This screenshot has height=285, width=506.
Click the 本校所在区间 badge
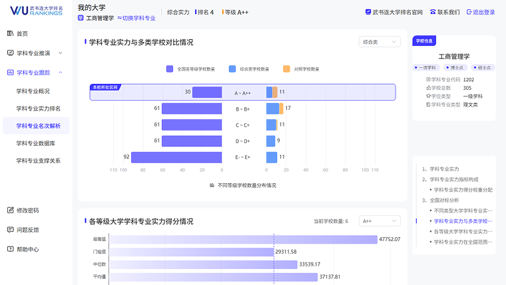coord(105,87)
